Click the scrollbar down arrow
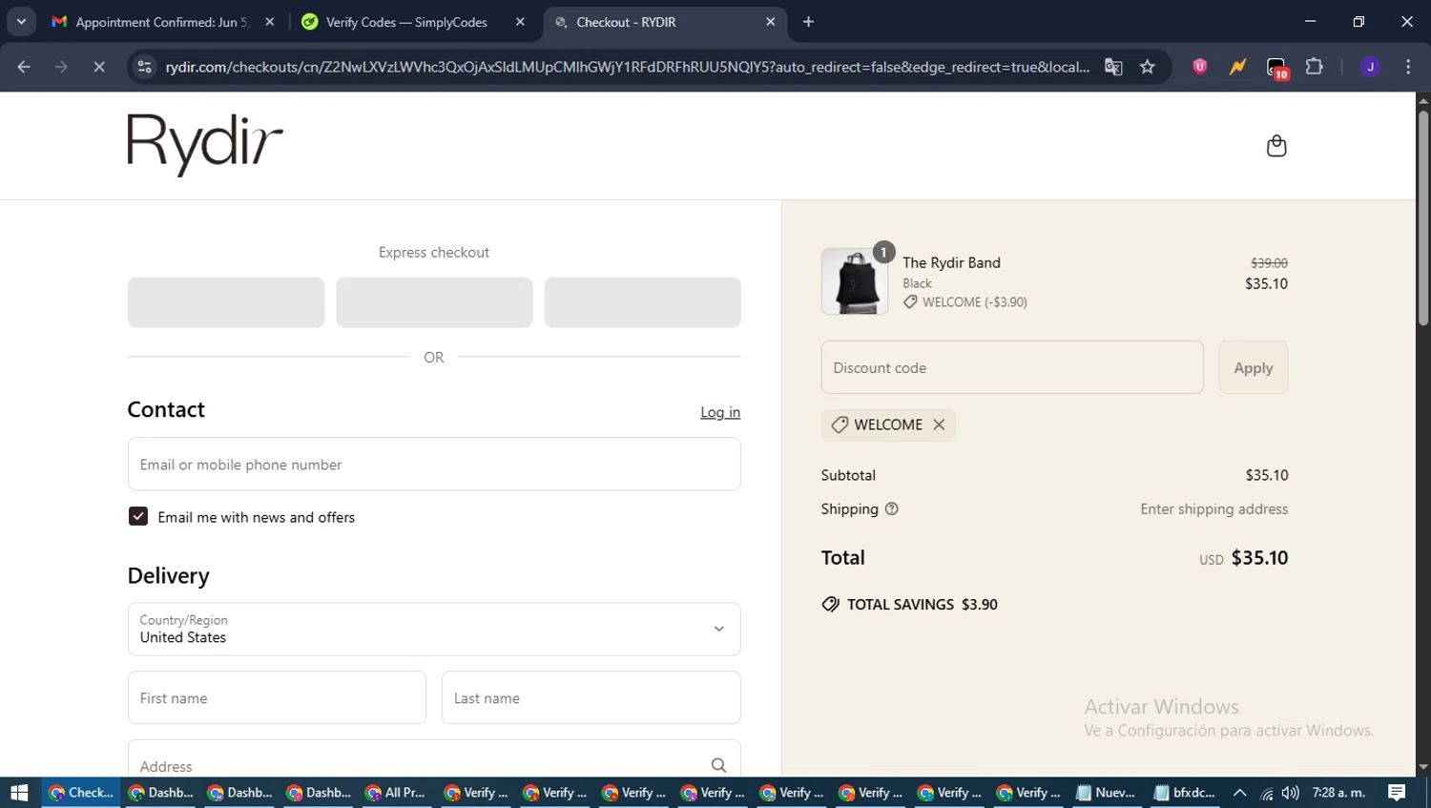The height and width of the screenshot is (808, 1431). [x=1423, y=767]
